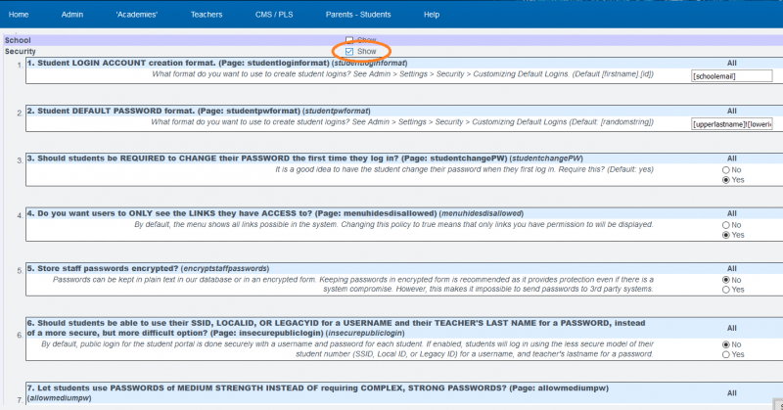Uncheck the Show box for Security section
The image size is (783, 410).
[349, 51]
